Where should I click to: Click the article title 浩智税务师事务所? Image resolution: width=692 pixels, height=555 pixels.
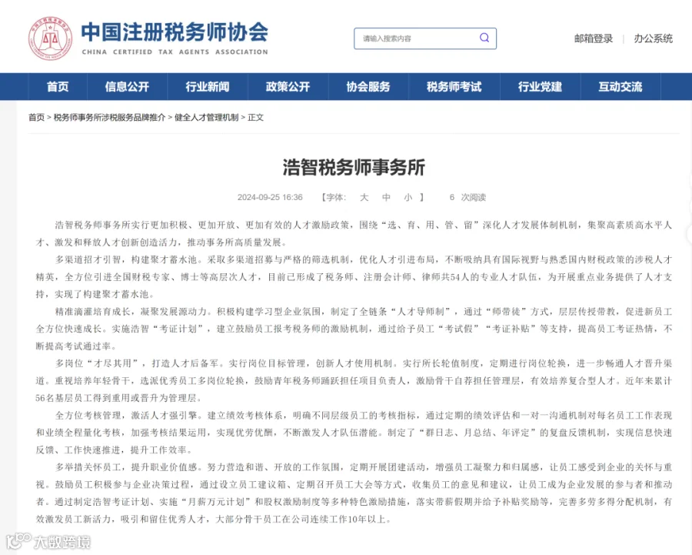coord(354,168)
